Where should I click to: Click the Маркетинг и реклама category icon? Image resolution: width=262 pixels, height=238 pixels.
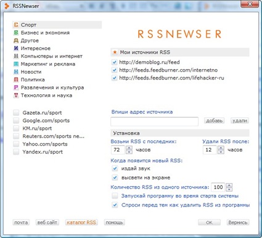tap(16, 64)
